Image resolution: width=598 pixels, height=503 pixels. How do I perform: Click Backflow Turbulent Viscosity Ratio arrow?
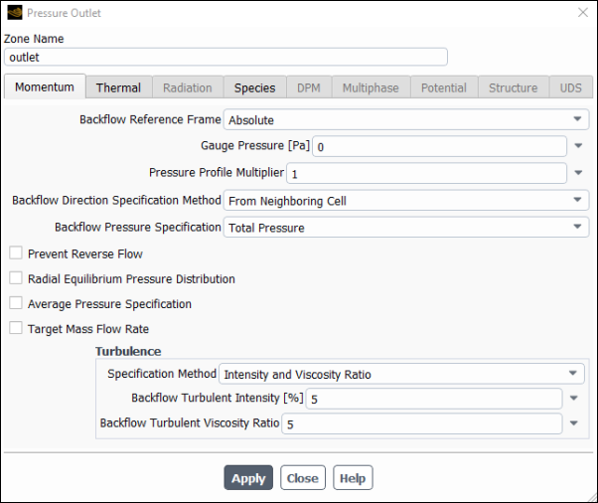(574, 423)
